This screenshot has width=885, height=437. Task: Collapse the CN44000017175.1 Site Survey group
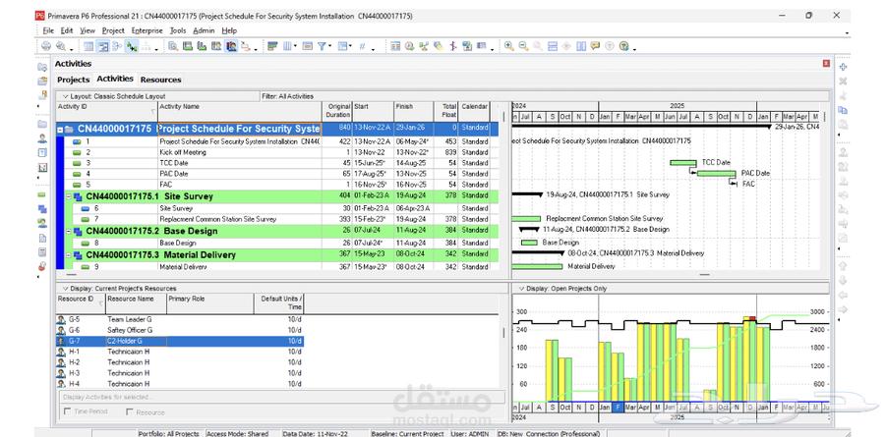[68, 196]
